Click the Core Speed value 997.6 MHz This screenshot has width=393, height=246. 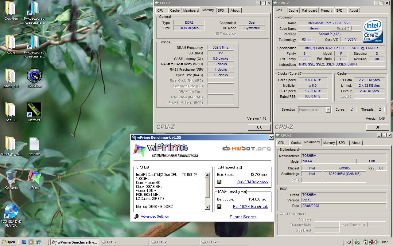(313, 80)
